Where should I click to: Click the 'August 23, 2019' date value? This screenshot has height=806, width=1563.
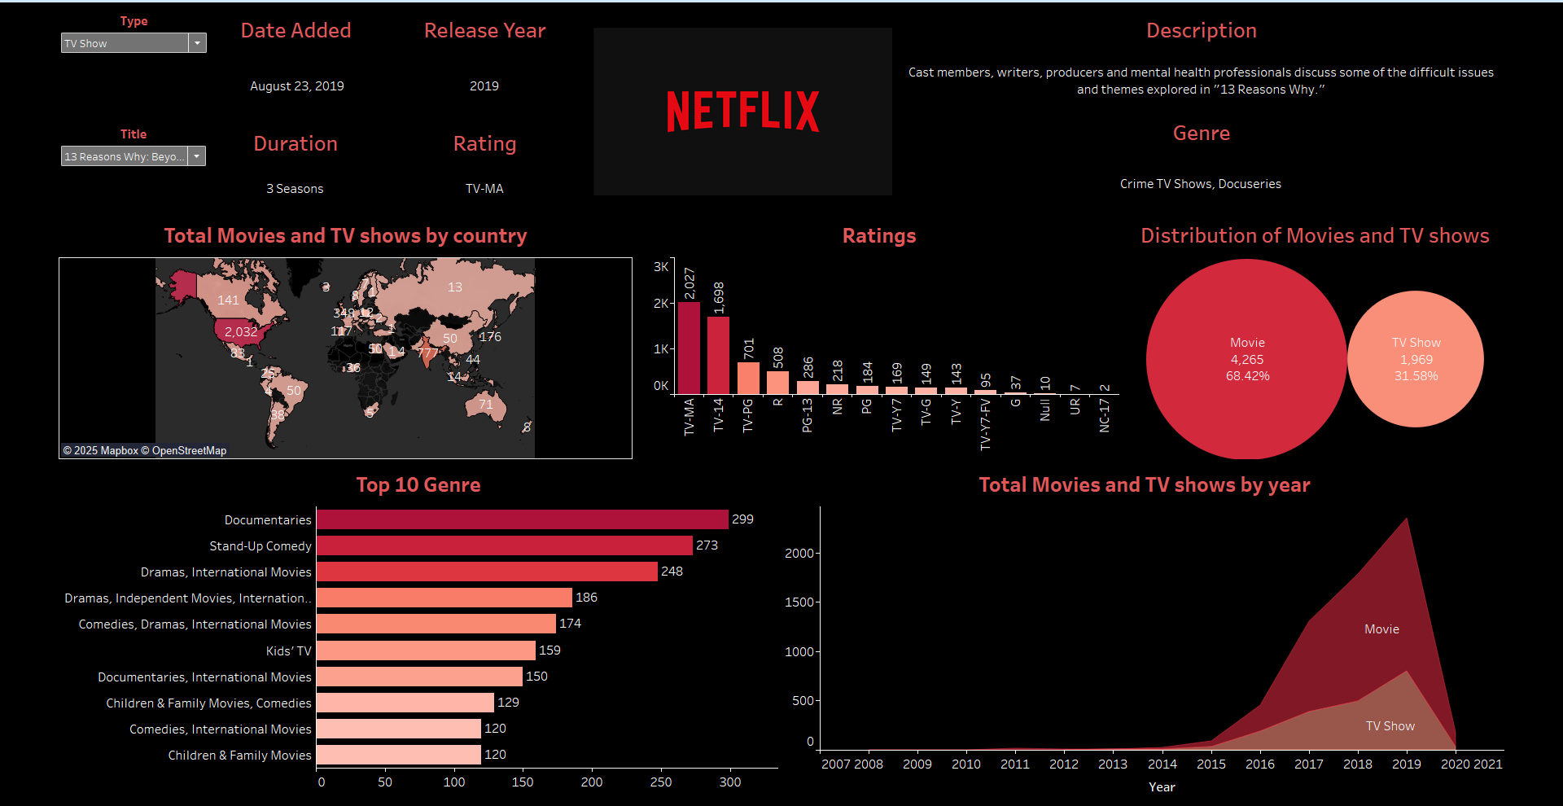click(296, 86)
